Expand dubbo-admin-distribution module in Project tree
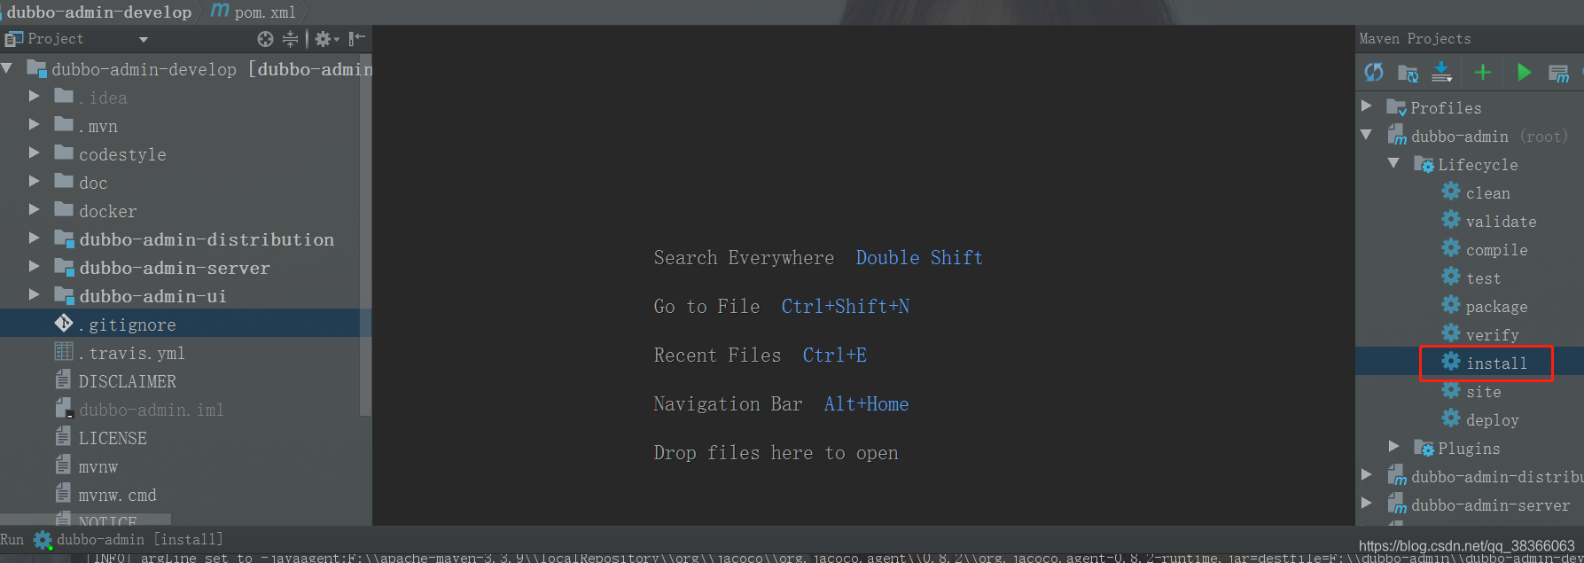The height and width of the screenshot is (563, 1584). [34, 238]
